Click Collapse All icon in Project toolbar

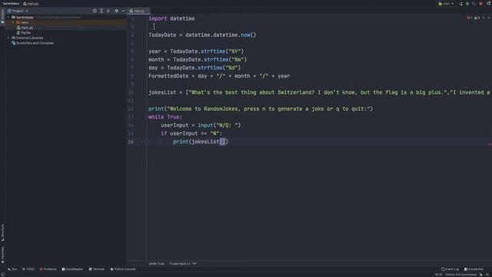tap(108, 11)
